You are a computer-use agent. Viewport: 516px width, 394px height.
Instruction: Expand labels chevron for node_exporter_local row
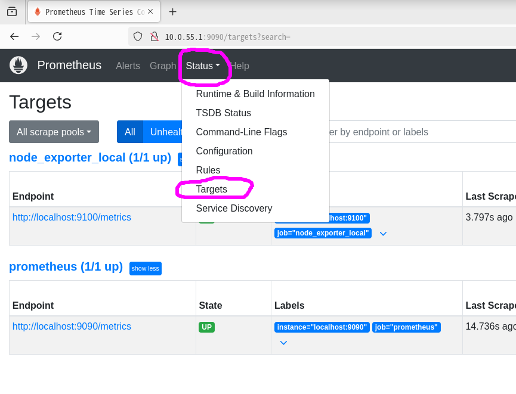coord(383,234)
